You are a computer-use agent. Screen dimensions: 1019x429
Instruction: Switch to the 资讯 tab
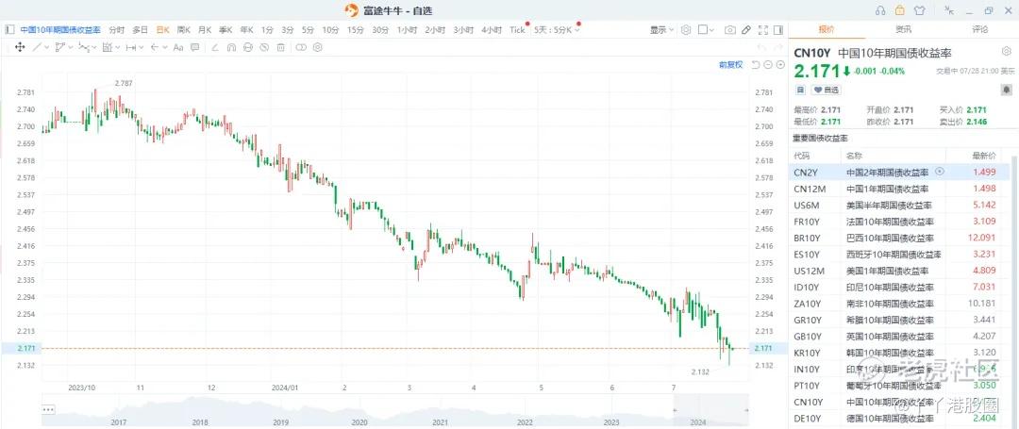(x=903, y=29)
